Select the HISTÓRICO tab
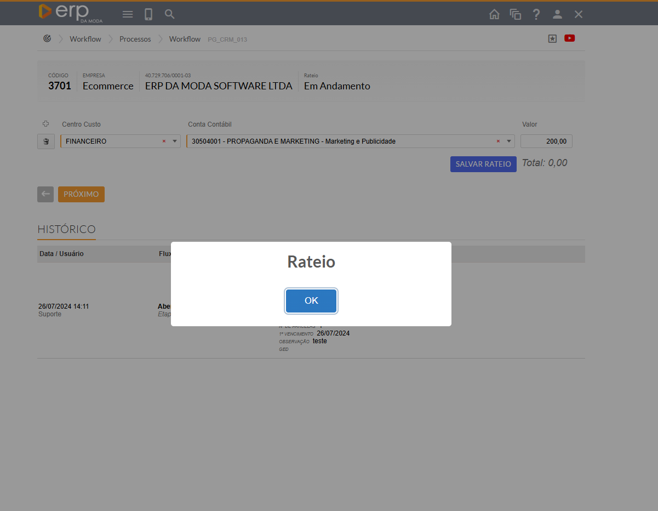 click(66, 229)
